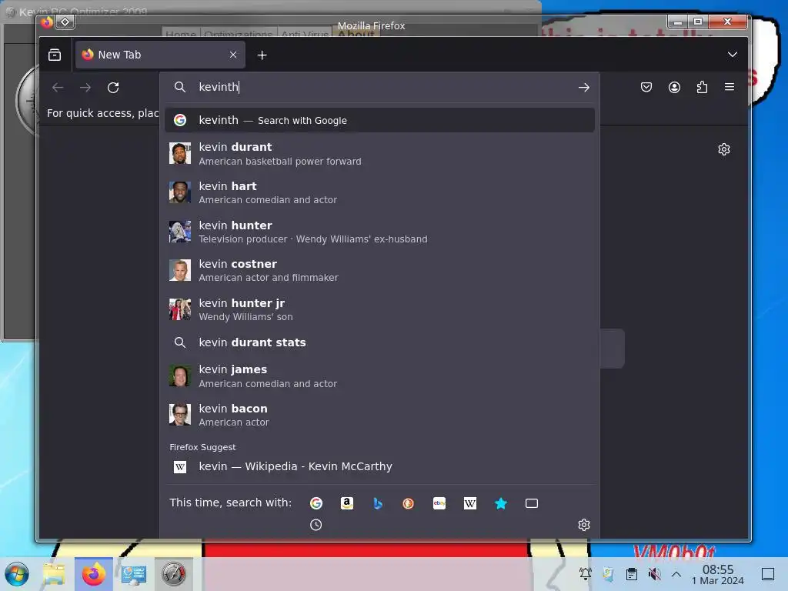Search this time with eBay icon

pyautogui.click(x=439, y=503)
